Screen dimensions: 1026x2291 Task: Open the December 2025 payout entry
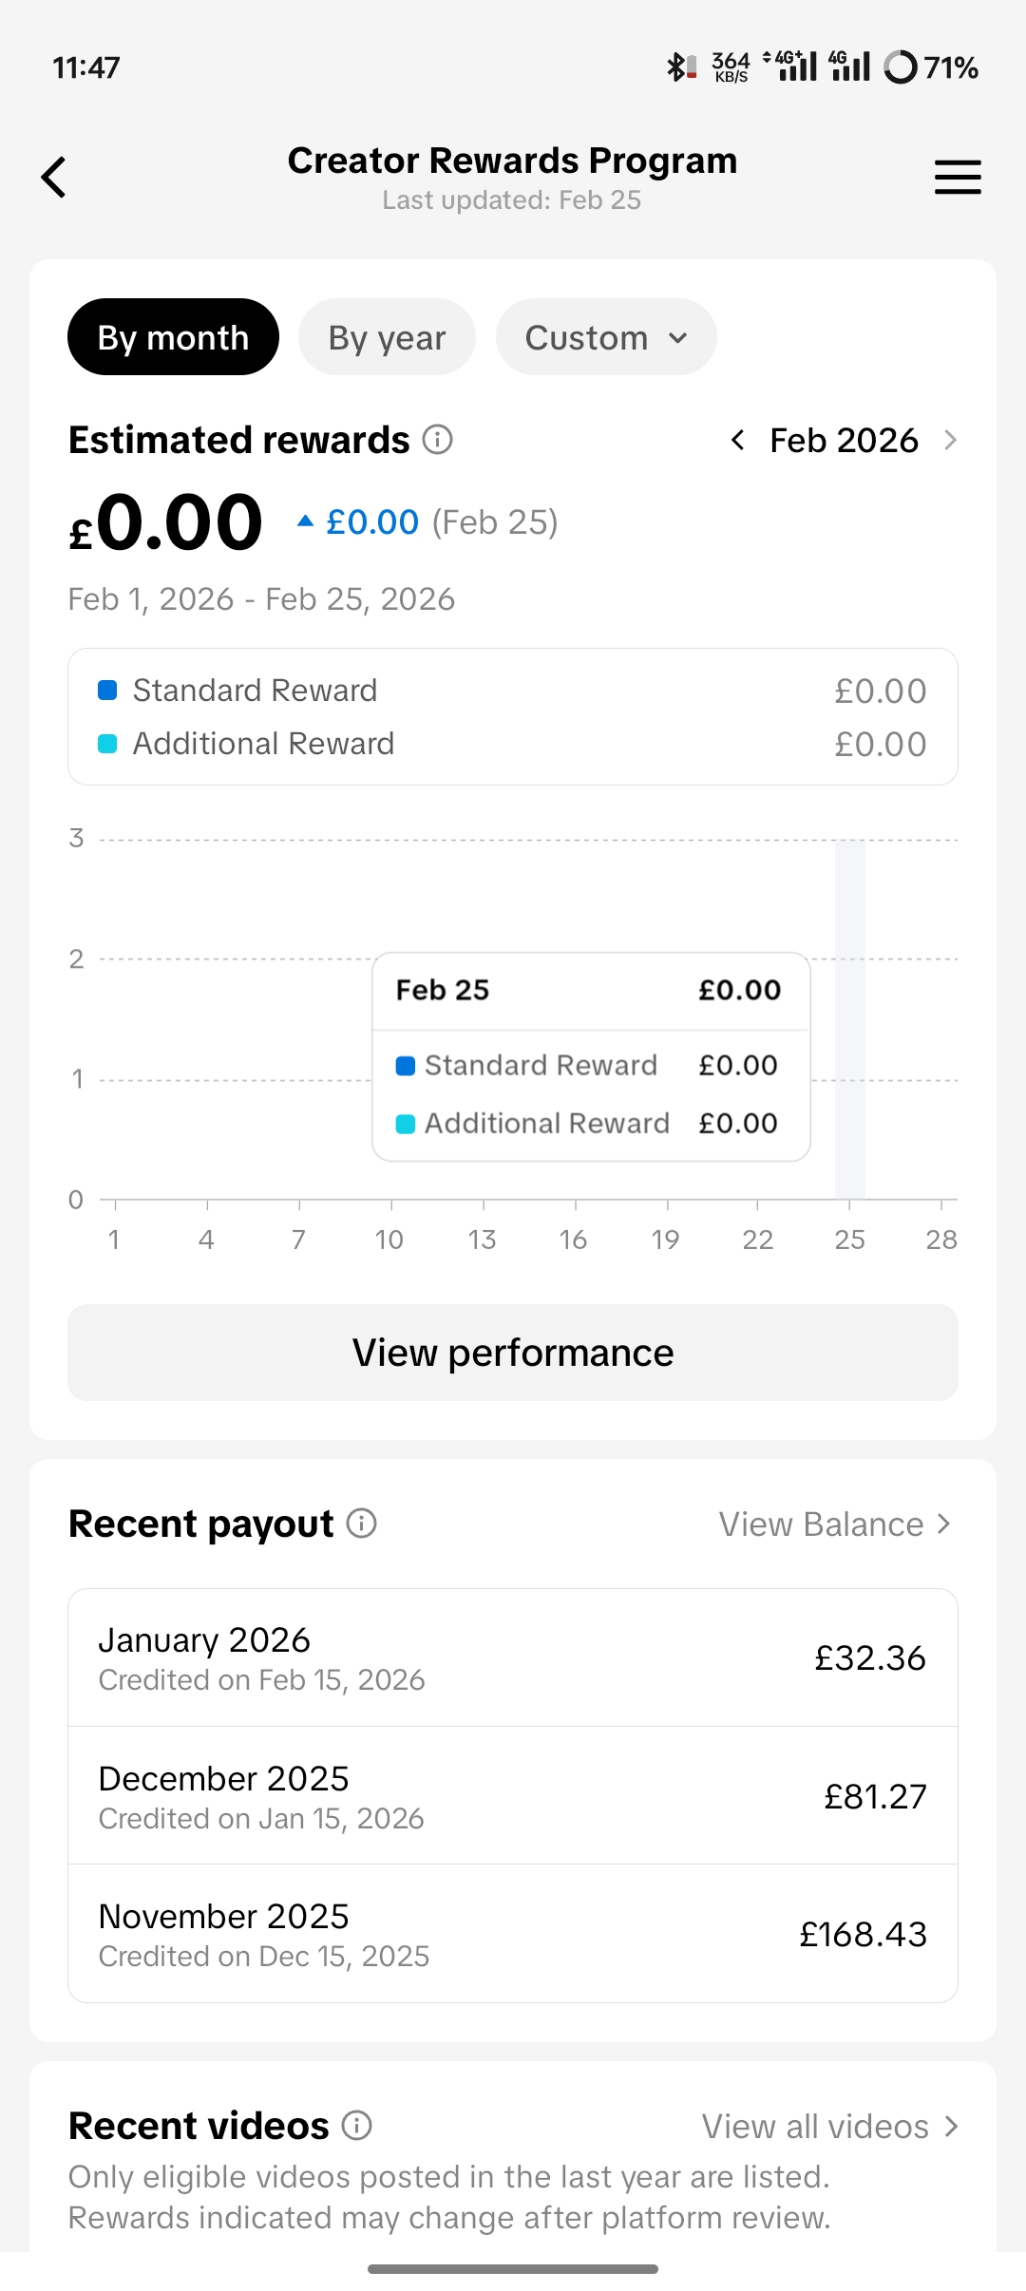pyautogui.click(x=513, y=1796)
